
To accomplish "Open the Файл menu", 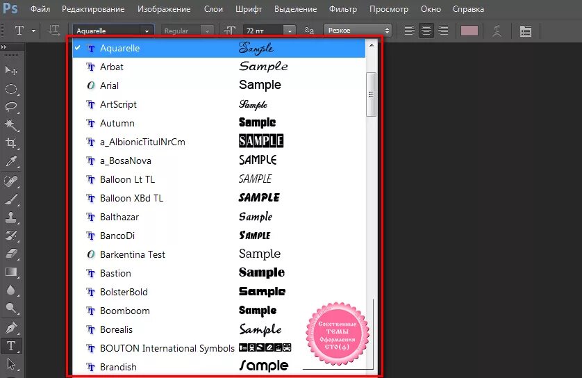I will click(x=40, y=9).
